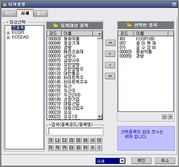Select 000040 효성기계 in the available list
Screen dimensions: 179x167
tap(72, 43)
